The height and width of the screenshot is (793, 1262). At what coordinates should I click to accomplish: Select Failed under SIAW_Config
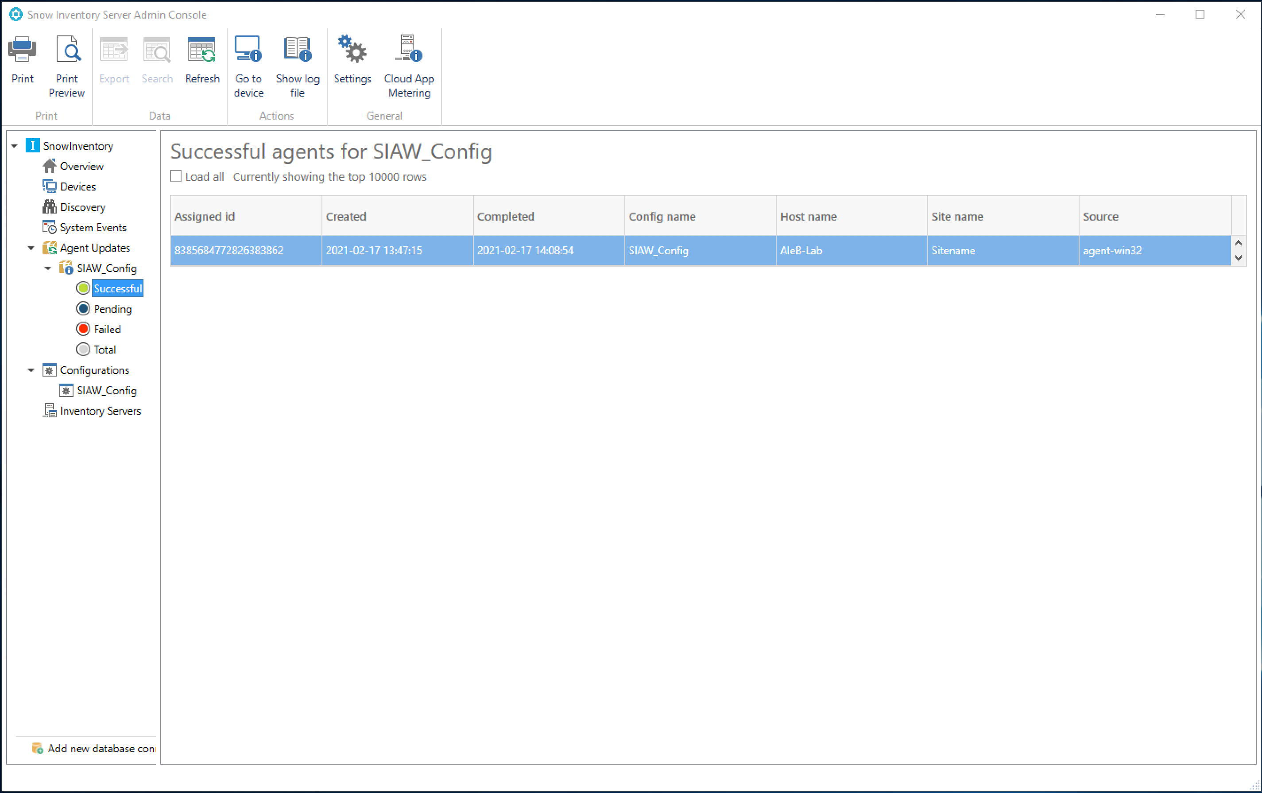pos(108,329)
